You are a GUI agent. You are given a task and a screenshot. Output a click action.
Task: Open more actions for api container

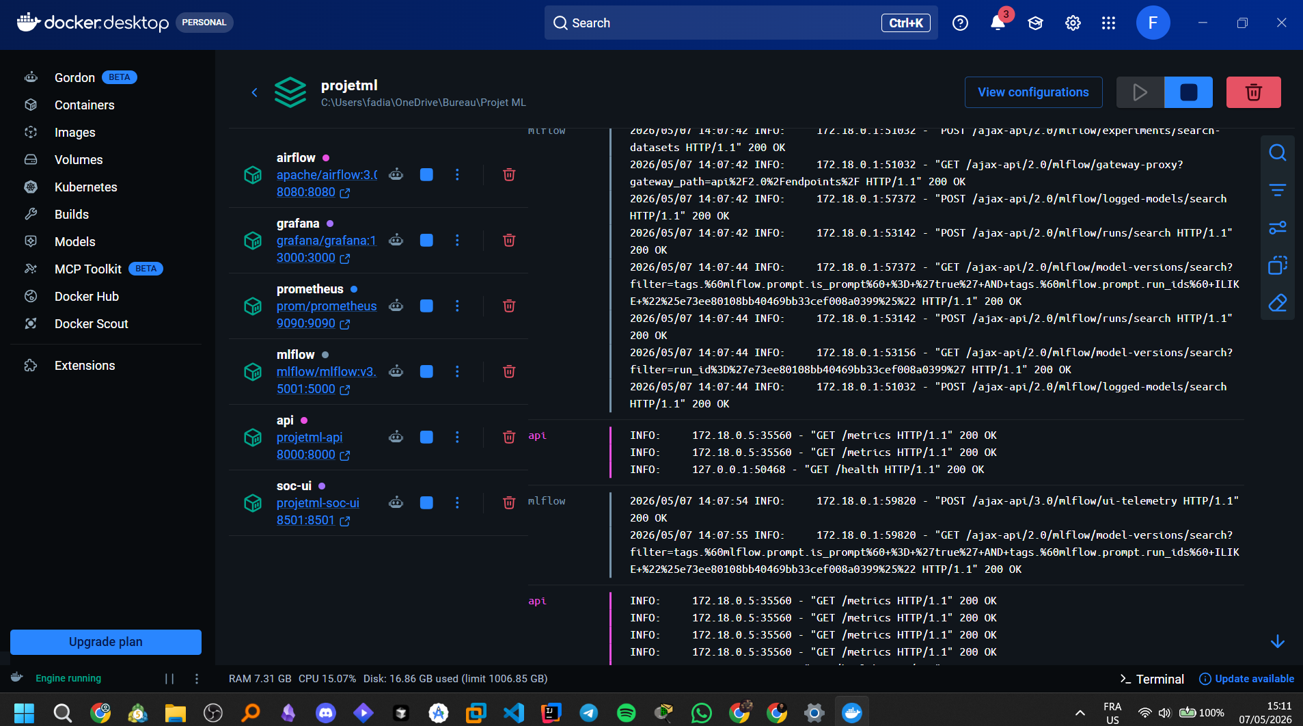[x=457, y=437]
